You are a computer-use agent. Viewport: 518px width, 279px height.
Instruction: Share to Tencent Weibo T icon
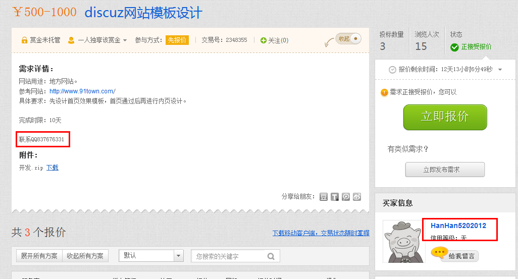pyautogui.click(x=335, y=197)
